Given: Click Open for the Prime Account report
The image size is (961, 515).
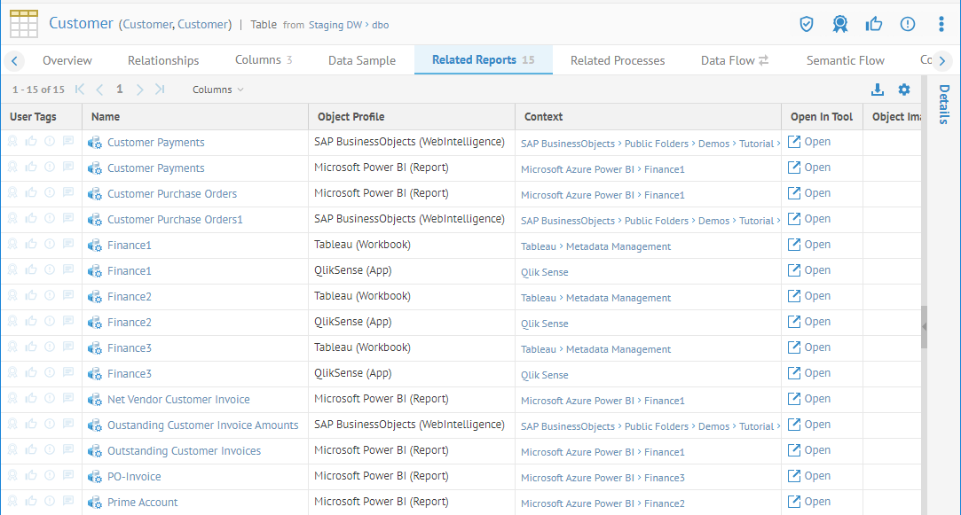Looking at the screenshot, I should (809, 502).
